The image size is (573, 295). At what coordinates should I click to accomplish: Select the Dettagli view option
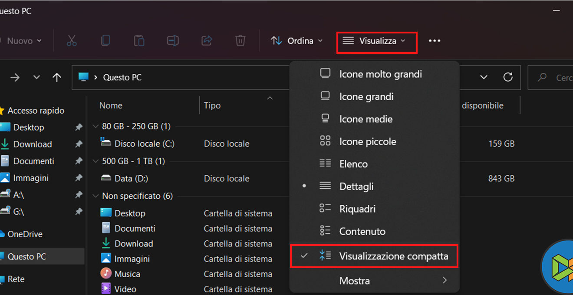pyautogui.click(x=356, y=187)
